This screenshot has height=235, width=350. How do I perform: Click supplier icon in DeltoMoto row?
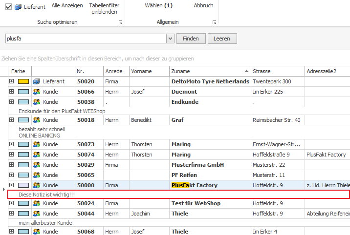click(x=36, y=81)
